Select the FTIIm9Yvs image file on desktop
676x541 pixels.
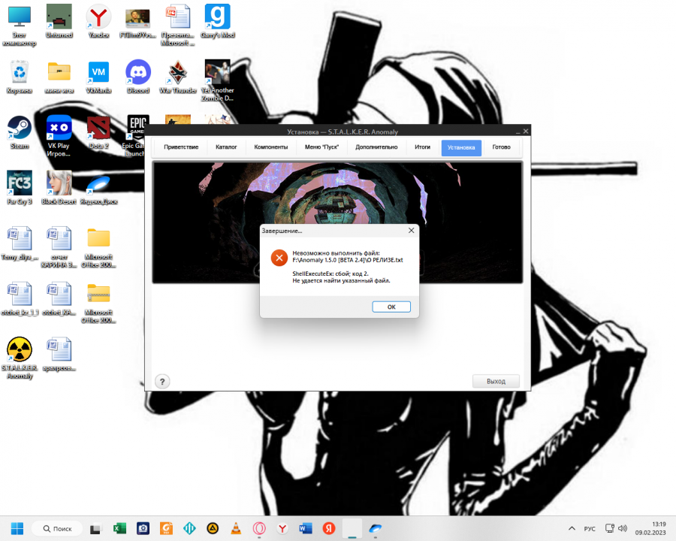[137, 22]
